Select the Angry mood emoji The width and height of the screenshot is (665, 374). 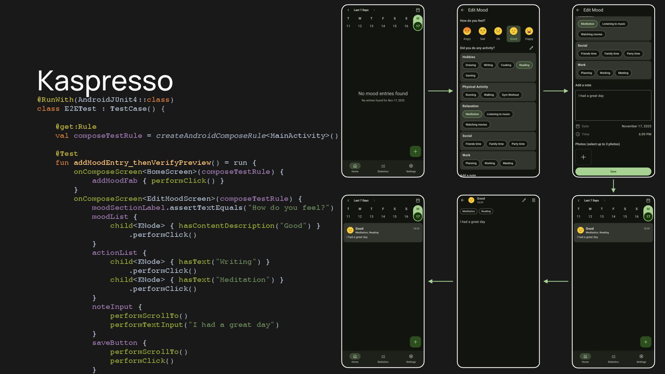click(x=467, y=32)
